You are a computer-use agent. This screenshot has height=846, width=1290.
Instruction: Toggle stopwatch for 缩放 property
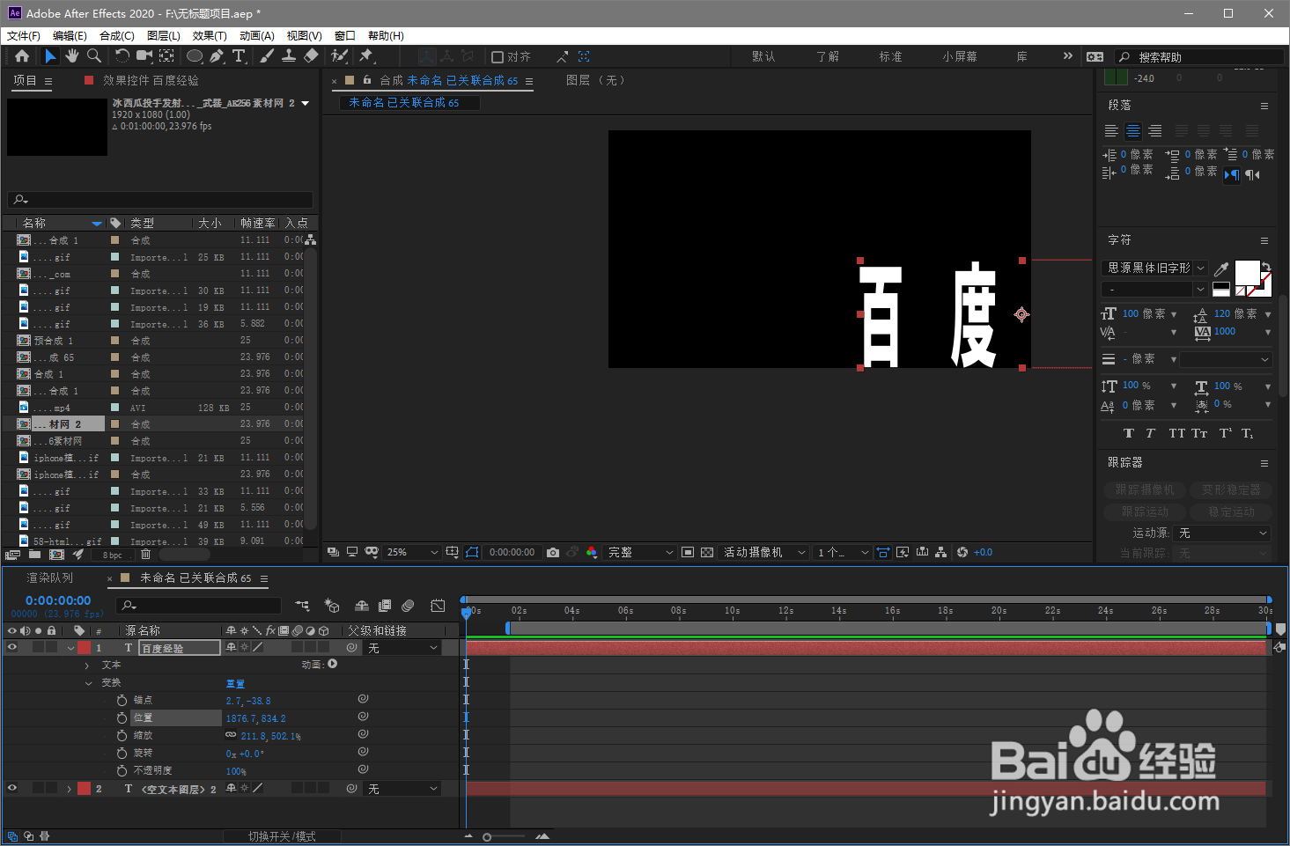pyautogui.click(x=122, y=735)
